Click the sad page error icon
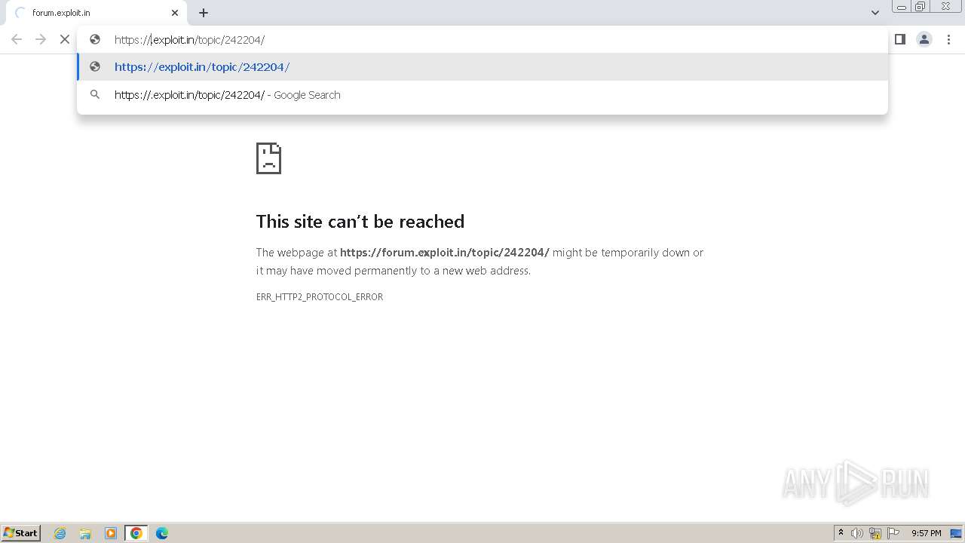The image size is (965, 543). (x=268, y=158)
